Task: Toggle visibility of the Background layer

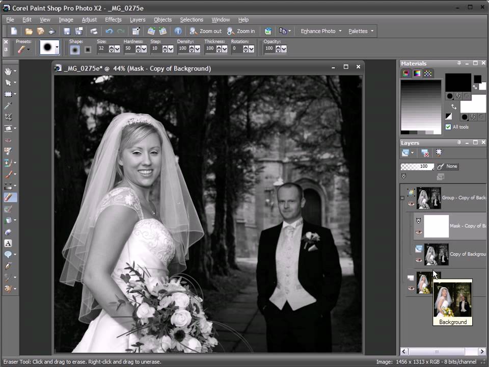Action: [x=411, y=288]
